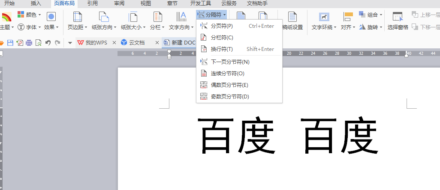The image size is (440, 190).
Task: Select 奇数页分节符(D) odd page break
Action: [239, 97]
